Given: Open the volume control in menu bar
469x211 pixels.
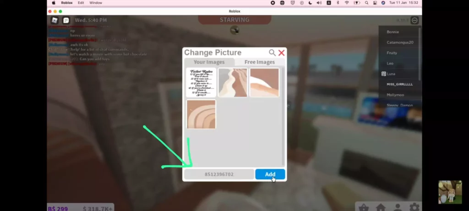Looking at the screenshot, I should (x=319, y=3).
